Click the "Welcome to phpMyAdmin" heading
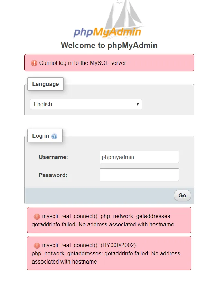The width and height of the screenshot is (215, 286). point(109,45)
